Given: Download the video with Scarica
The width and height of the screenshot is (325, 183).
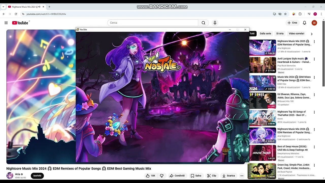Looking at the screenshot, I should point(229,176).
